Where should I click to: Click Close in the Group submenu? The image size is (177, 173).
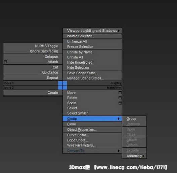pyautogui.click(x=134, y=134)
